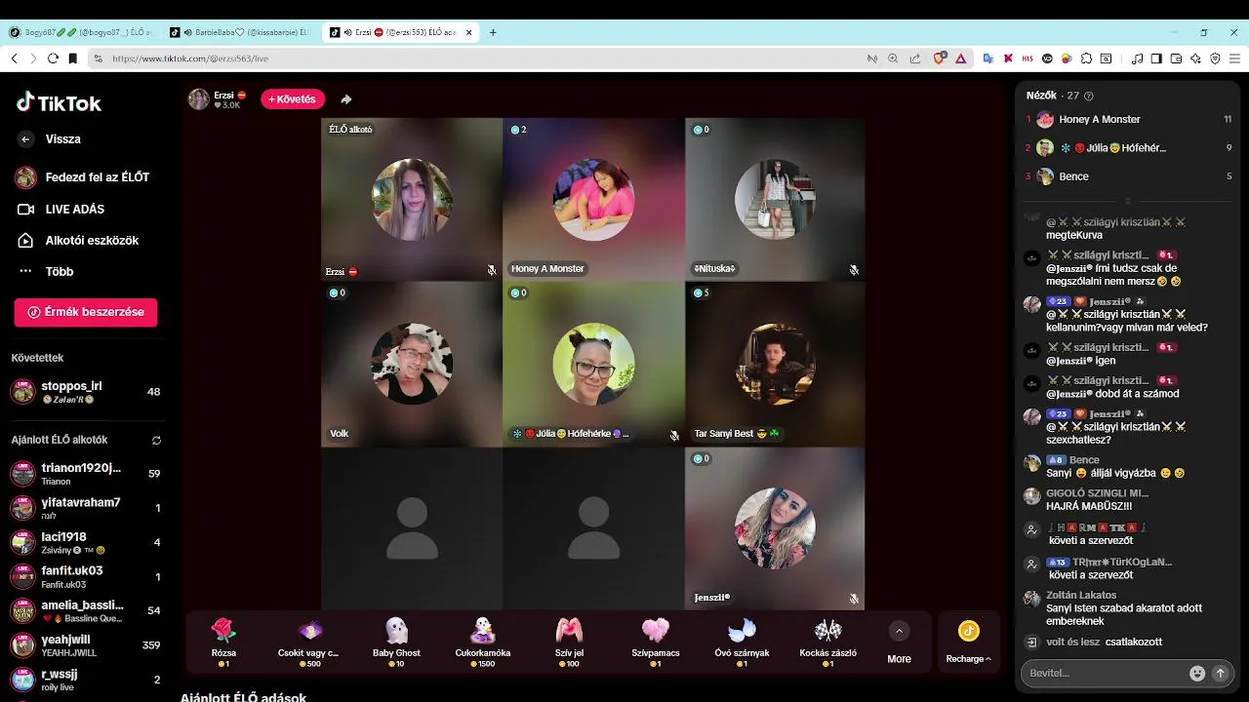
Task: Switch to the Bogyo687 browser tab
Action: coord(80,32)
